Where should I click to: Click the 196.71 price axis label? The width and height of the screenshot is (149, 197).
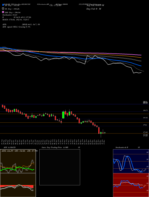tap(145, 110)
